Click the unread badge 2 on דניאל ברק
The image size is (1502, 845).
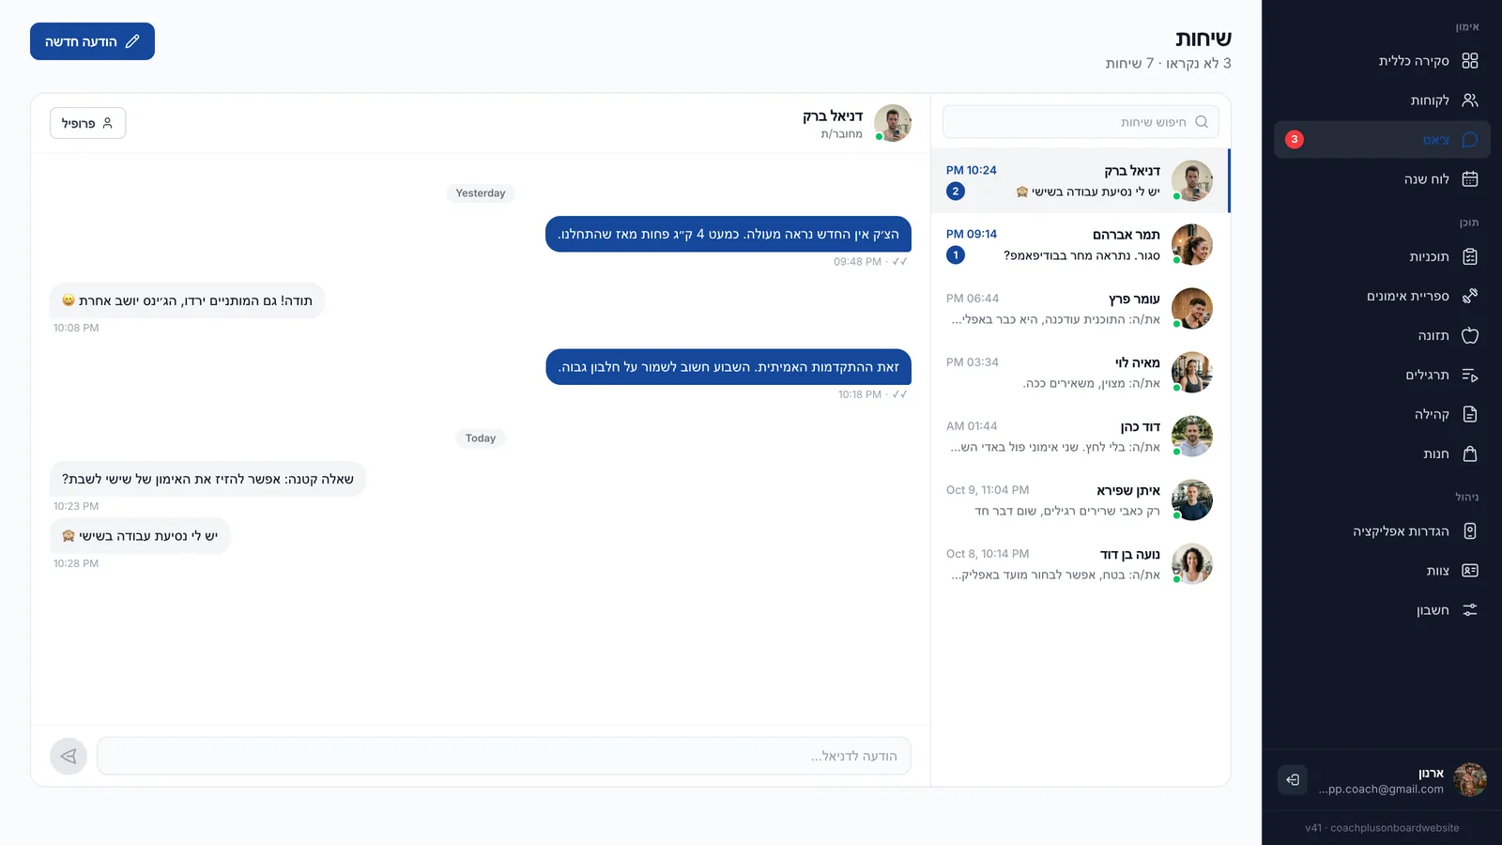pos(956,192)
